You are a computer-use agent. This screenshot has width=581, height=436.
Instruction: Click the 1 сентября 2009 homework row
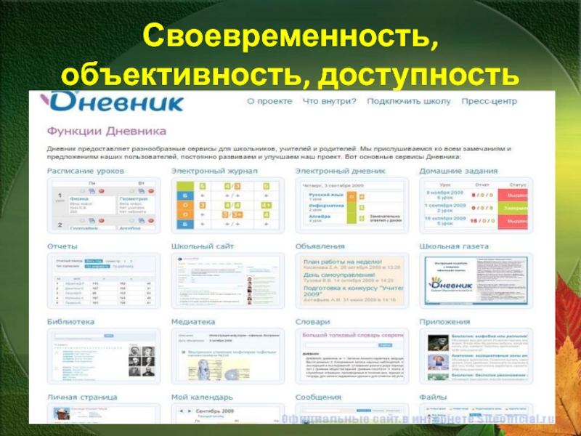click(x=476, y=208)
